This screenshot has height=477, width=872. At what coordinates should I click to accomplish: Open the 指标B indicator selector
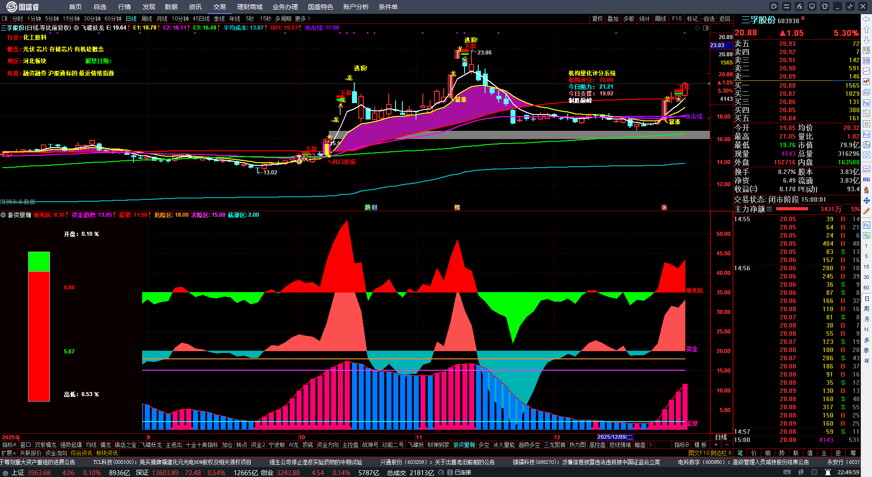point(682,445)
